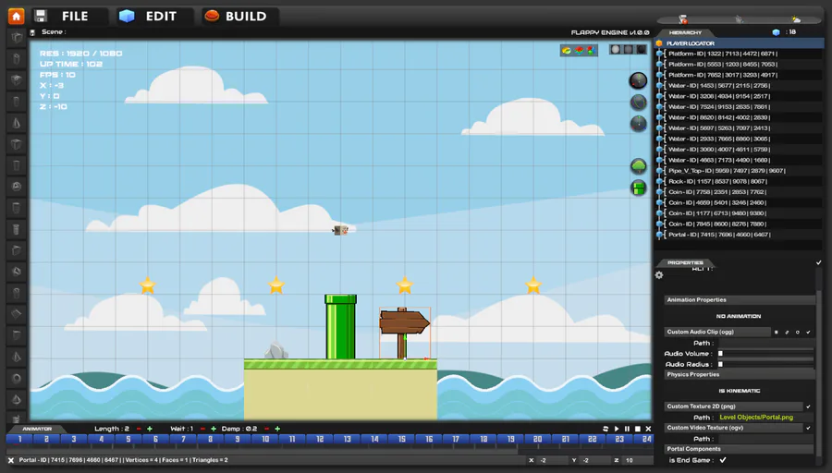
Task: Toggle the checkmark at the Properties panel top
Action: pos(819,262)
